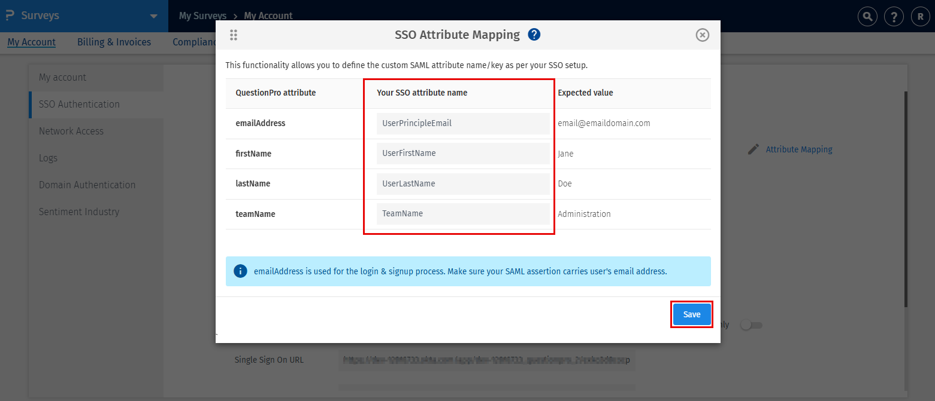The width and height of the screenshot is (935, 401).
Task: Open the Billing & Invoices tab
Action: pyautogui.click(x=114, y=42)
